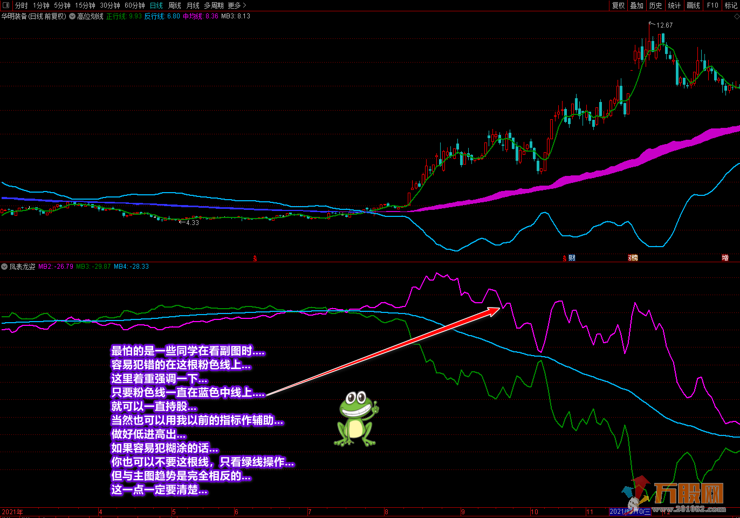740x518 pixels.
Task: Open F10 company information
Action: pos(712,5)
